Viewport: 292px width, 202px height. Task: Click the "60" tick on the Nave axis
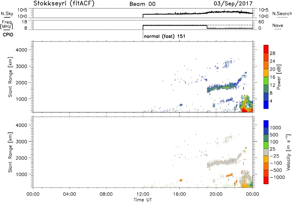pos(261,22)
